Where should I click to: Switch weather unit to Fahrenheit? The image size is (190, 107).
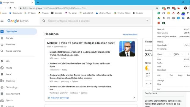tap(151, 84)
